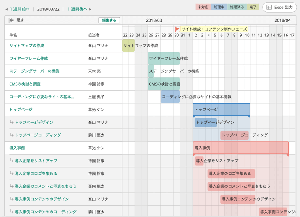Click the 導入事例 red Gantt bar

coord(240,148)
